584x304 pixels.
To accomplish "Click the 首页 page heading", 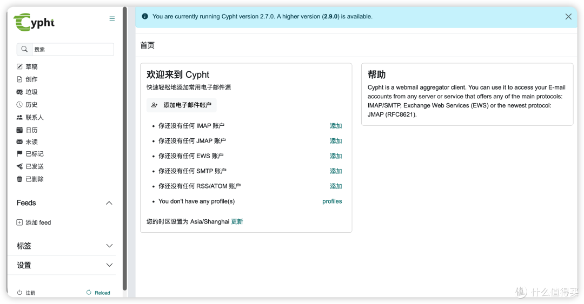I will tap(147, 45).
